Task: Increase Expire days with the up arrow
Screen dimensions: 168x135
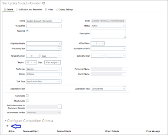Action: pyautogui.click(x=32, y=62)
